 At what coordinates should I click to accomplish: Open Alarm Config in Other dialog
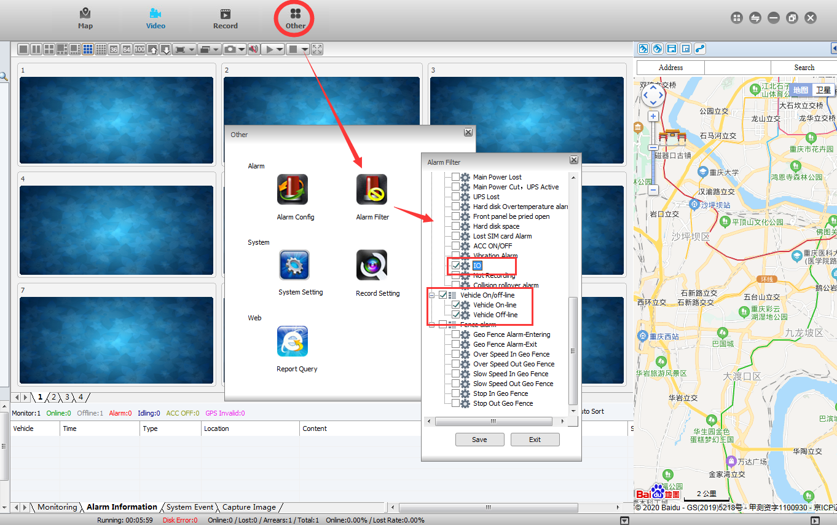point(293,189)
